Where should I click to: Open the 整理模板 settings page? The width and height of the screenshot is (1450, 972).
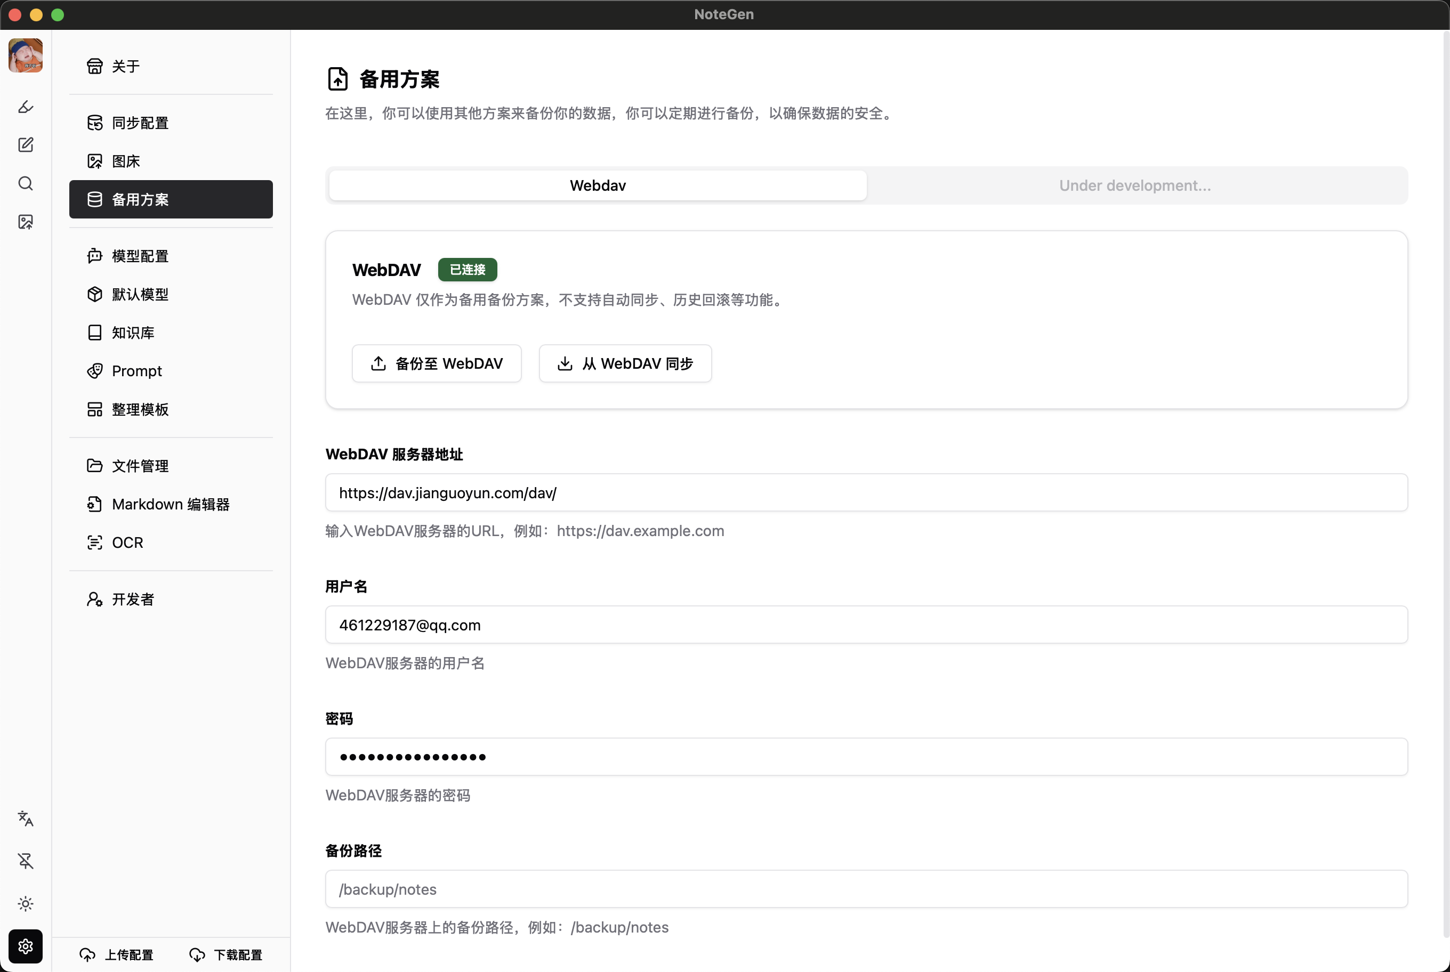[171, 409]
